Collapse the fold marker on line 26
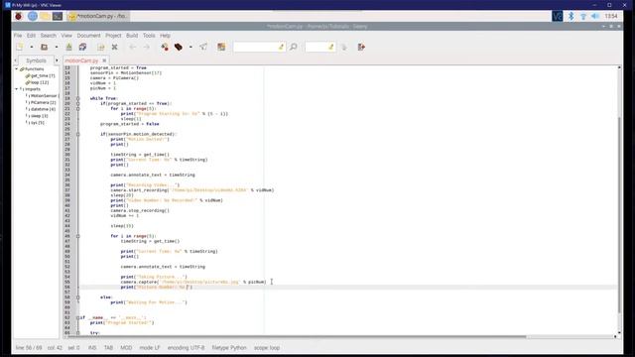This screenshot has height=357, width=635. [77, 134]
